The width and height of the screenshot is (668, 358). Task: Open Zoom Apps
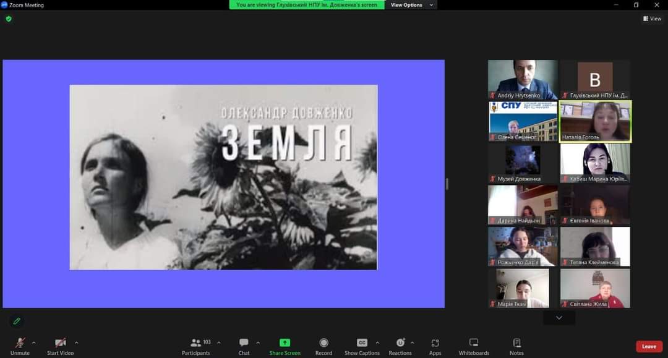pos(435,346)
